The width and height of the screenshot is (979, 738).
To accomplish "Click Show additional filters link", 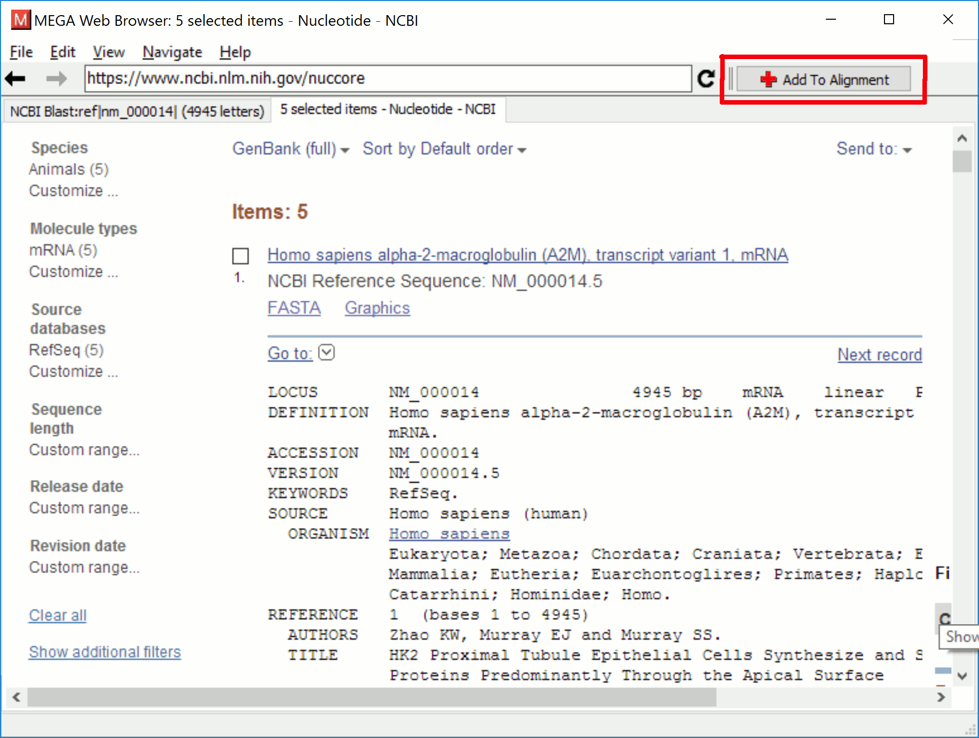I will coord(105,652).
